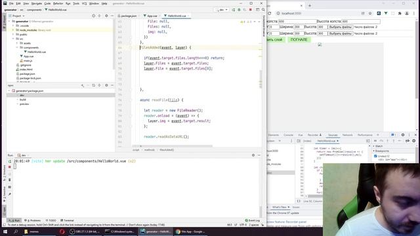This screenshot has height=236, width=420.
Task: Expand the node_modules folder
Action: click(13, 30)
